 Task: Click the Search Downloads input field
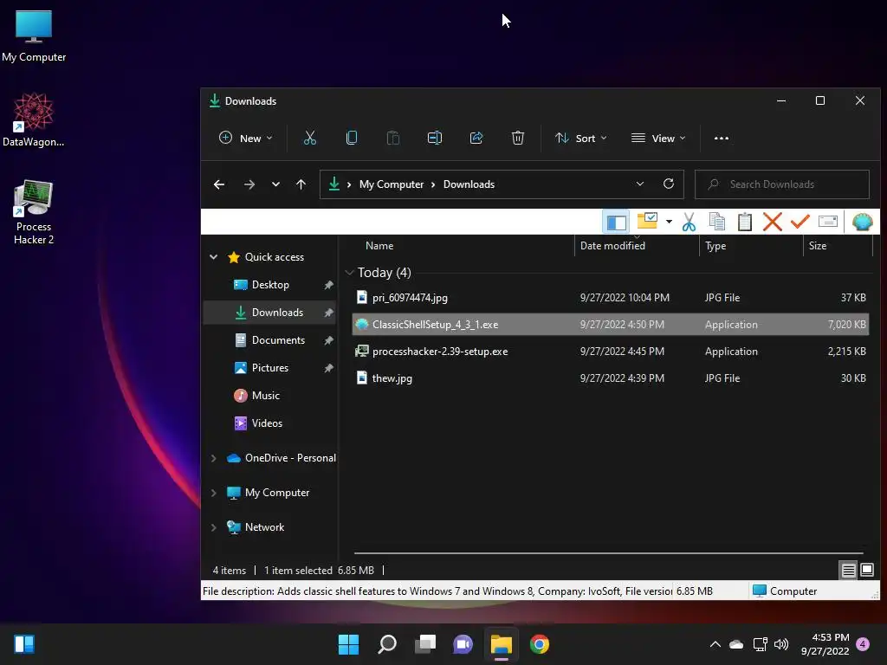tap(782, 184)
